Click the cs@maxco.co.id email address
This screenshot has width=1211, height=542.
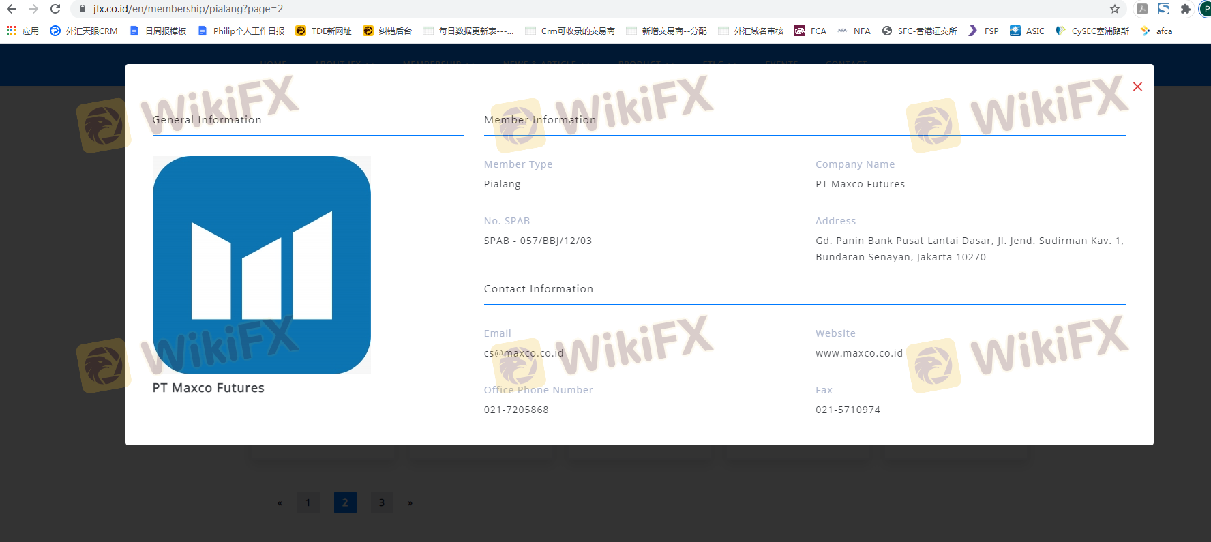click(x=524, y=353)
